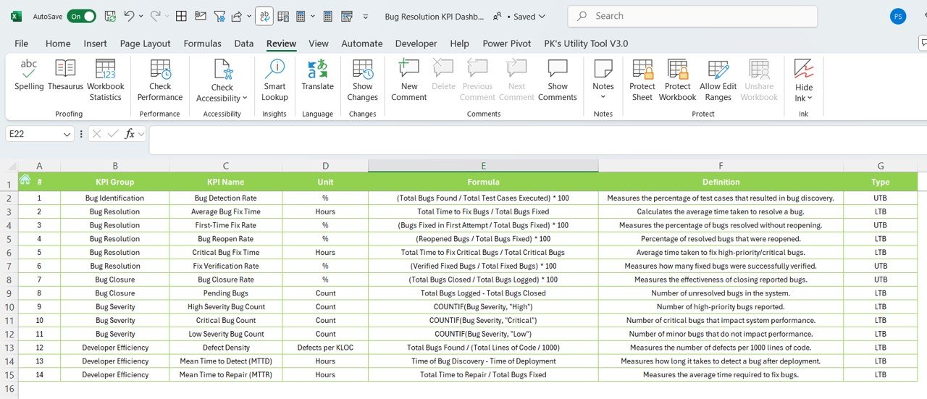Open the Thesaurus tool
This screenshot has height=399, width=927.
pyautogui.click(x=65, y=75)
